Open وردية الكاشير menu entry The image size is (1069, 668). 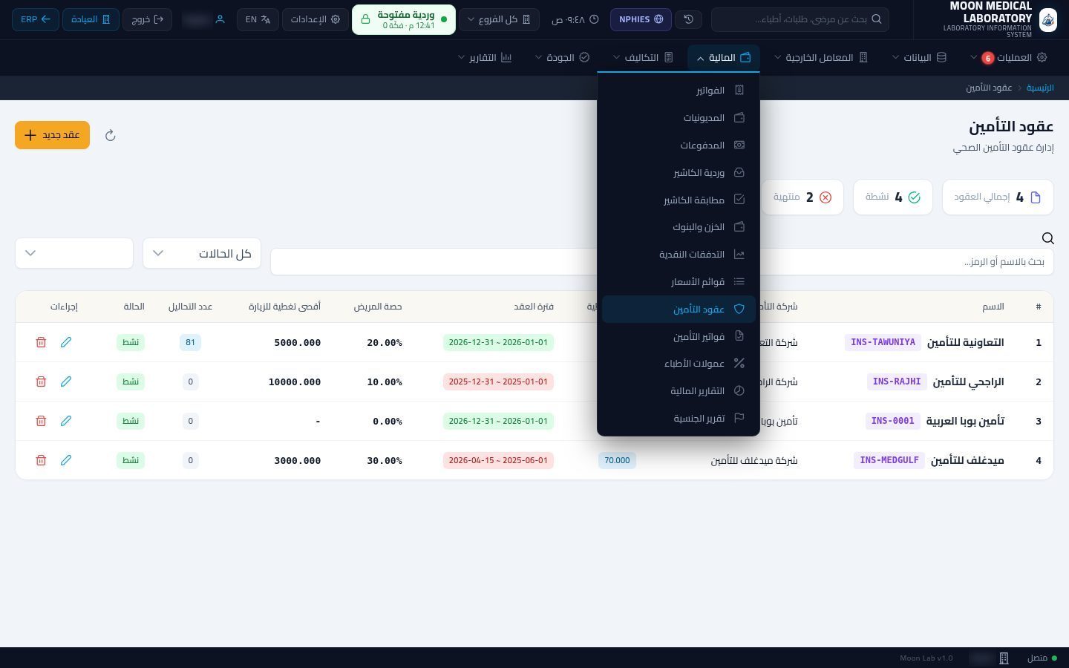click(x=679, y=173)
